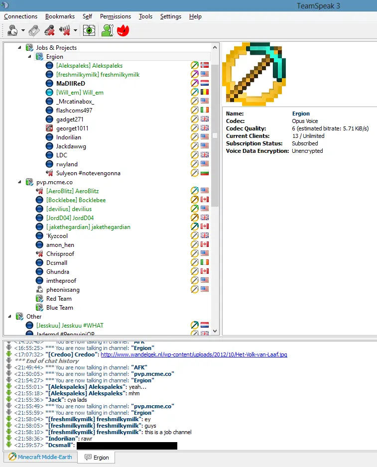Click the Blue Team channel icon

39,307
